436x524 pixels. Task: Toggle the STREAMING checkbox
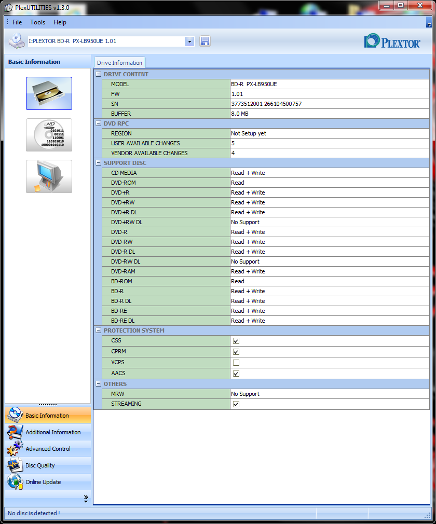coord(236,404)
